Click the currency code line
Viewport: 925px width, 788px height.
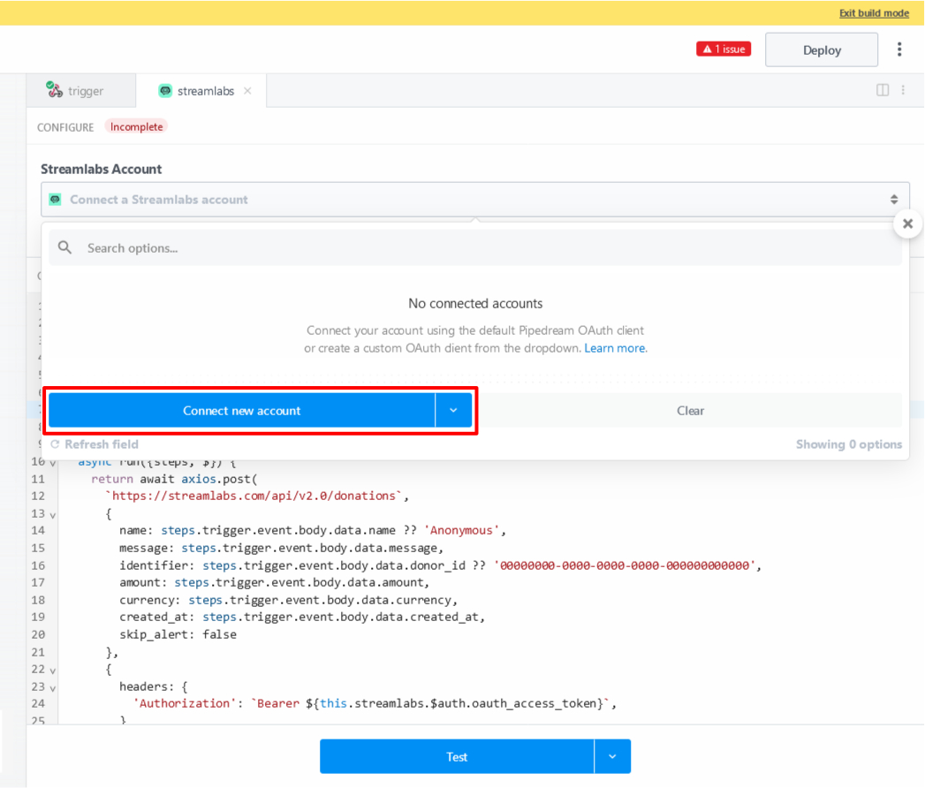[289, 600]
